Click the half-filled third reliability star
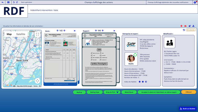Screen dimensions: 198x112 tap(146, 82)
